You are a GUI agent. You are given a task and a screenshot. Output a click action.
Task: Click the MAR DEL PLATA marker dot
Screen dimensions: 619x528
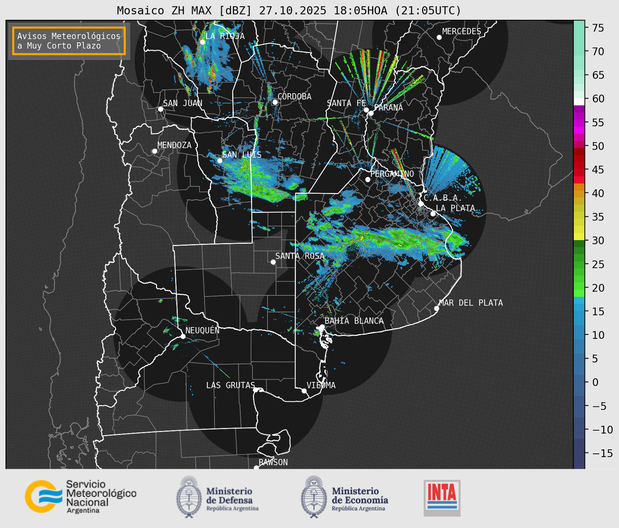[437, 308]
